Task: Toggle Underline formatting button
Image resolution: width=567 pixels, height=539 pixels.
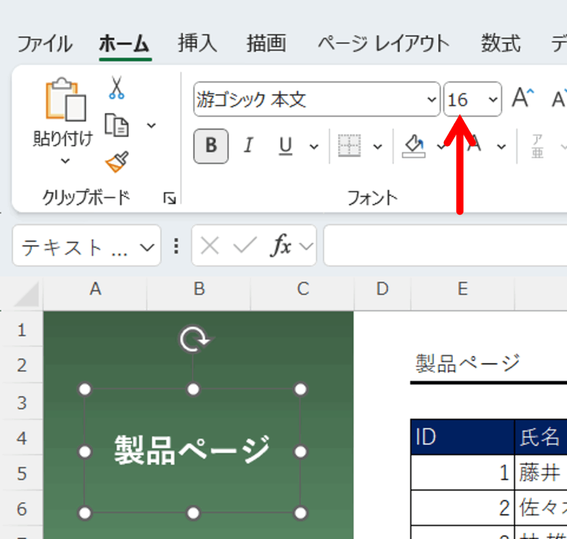Action: [285, 146]
